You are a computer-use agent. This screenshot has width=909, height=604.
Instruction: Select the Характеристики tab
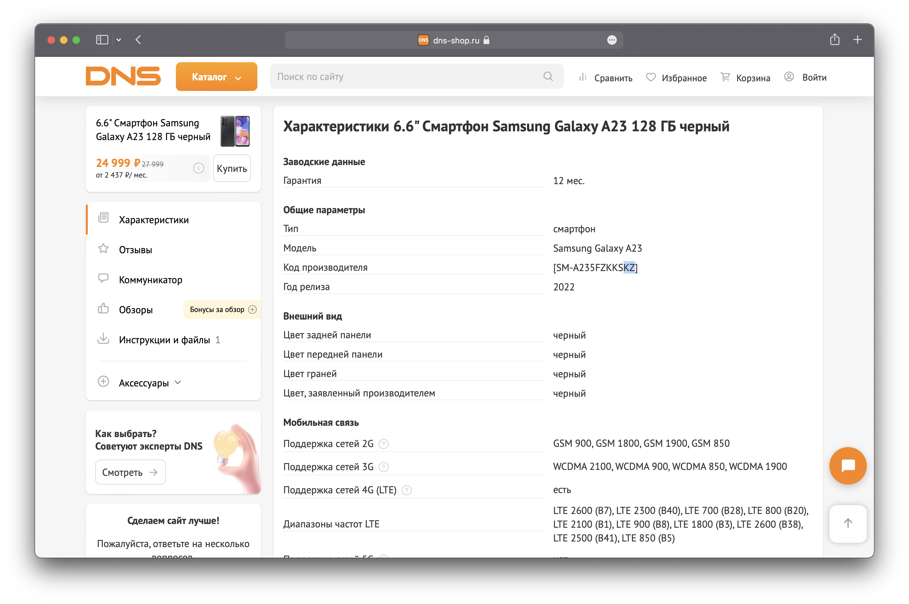tap(173, 219)
